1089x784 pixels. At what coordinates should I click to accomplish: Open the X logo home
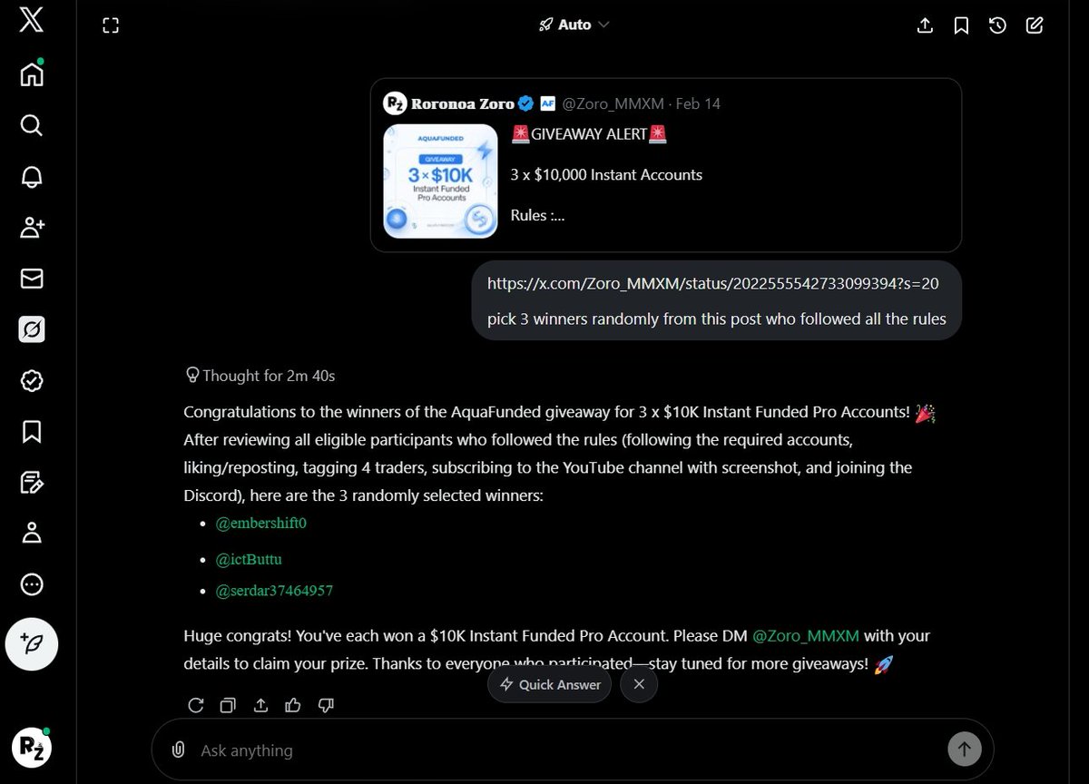coord(31,20)
